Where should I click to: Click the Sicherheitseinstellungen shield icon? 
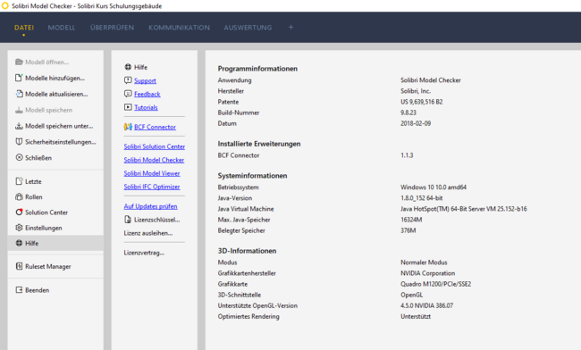pyautogui.click(x=19, y=142)
